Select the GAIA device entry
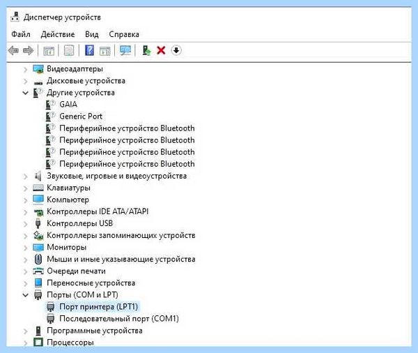418x353 pixels. coord(68,105)
